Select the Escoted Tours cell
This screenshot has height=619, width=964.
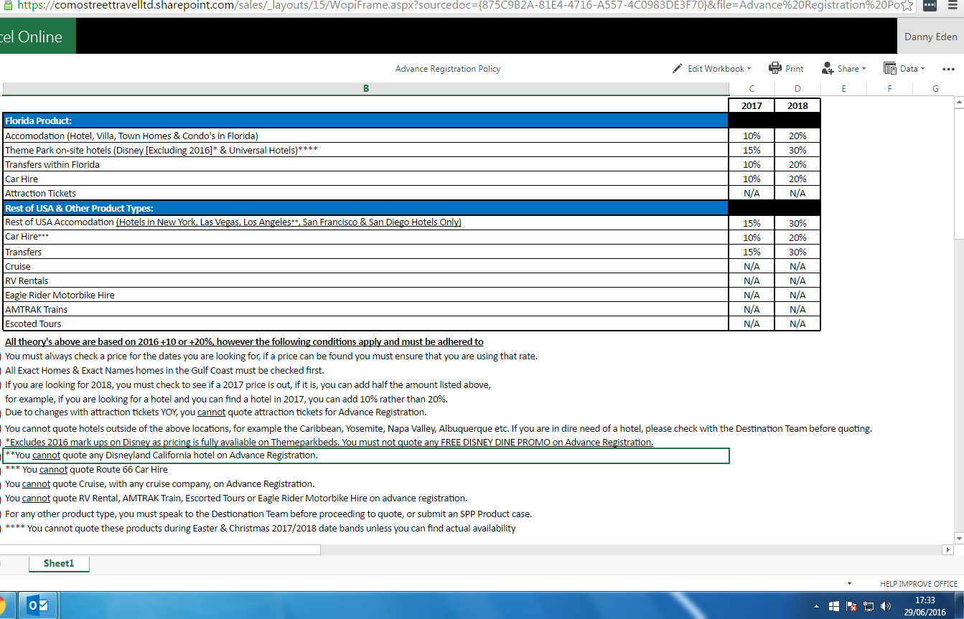366,323
